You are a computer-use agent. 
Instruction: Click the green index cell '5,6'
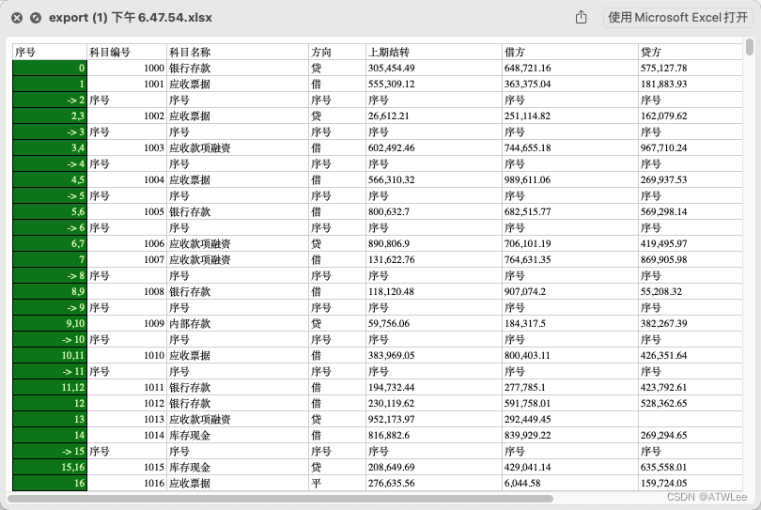coord(50,212)
